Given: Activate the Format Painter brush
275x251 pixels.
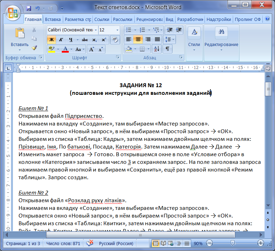Looking at the screenshot, I should point(34,48).
